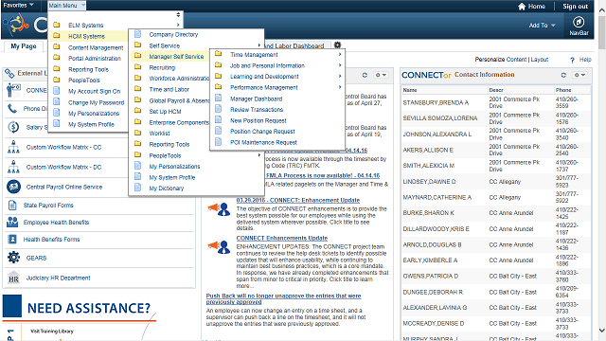Click the Sign out link
The height and width of the screenshot is (341, 606).
coord(575,7)
